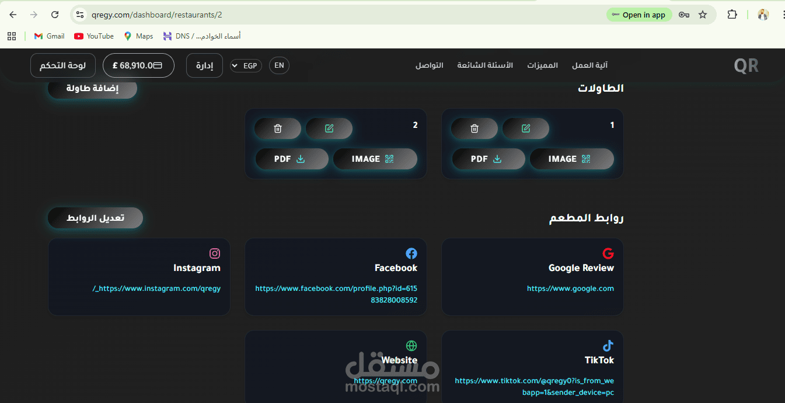The width and height of the screenshot is (785, 403).
Task: Go to المميزات menu item
Action: point(542,65)
